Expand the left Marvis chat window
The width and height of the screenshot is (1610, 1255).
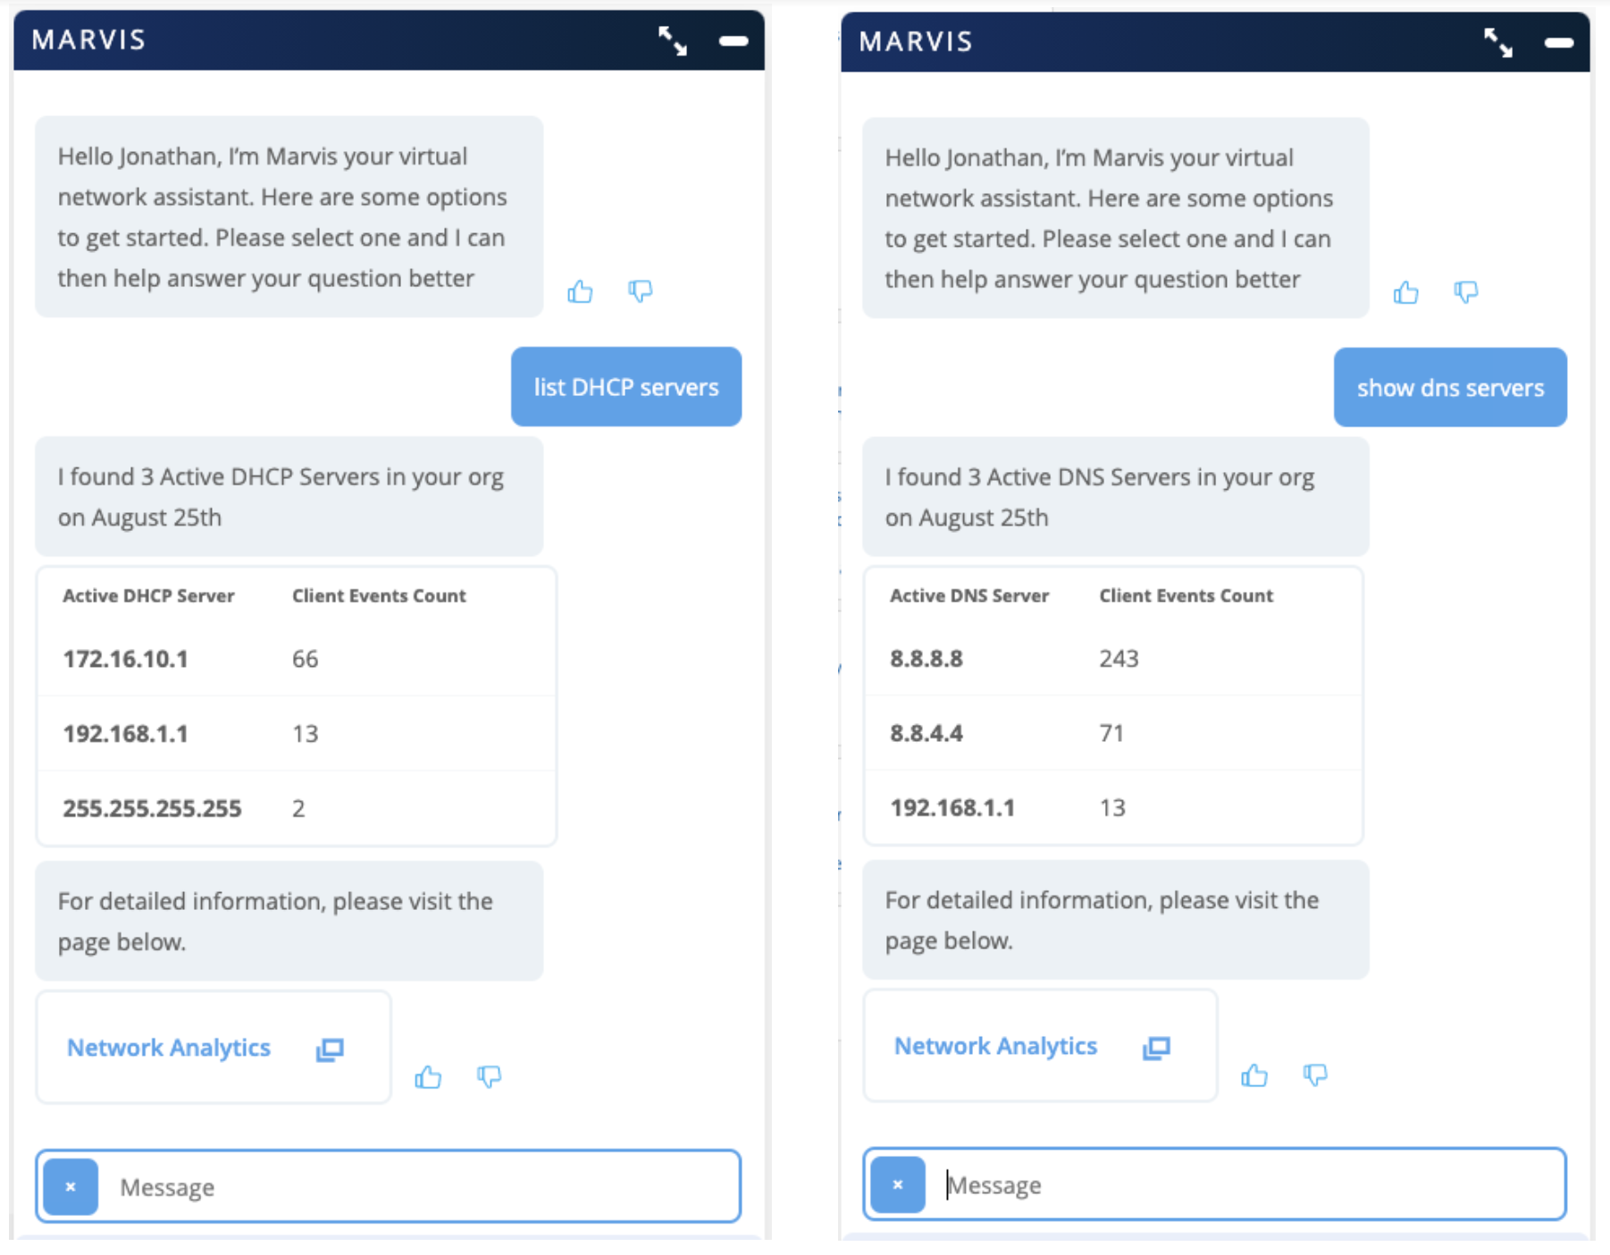(x=672, y=41)
